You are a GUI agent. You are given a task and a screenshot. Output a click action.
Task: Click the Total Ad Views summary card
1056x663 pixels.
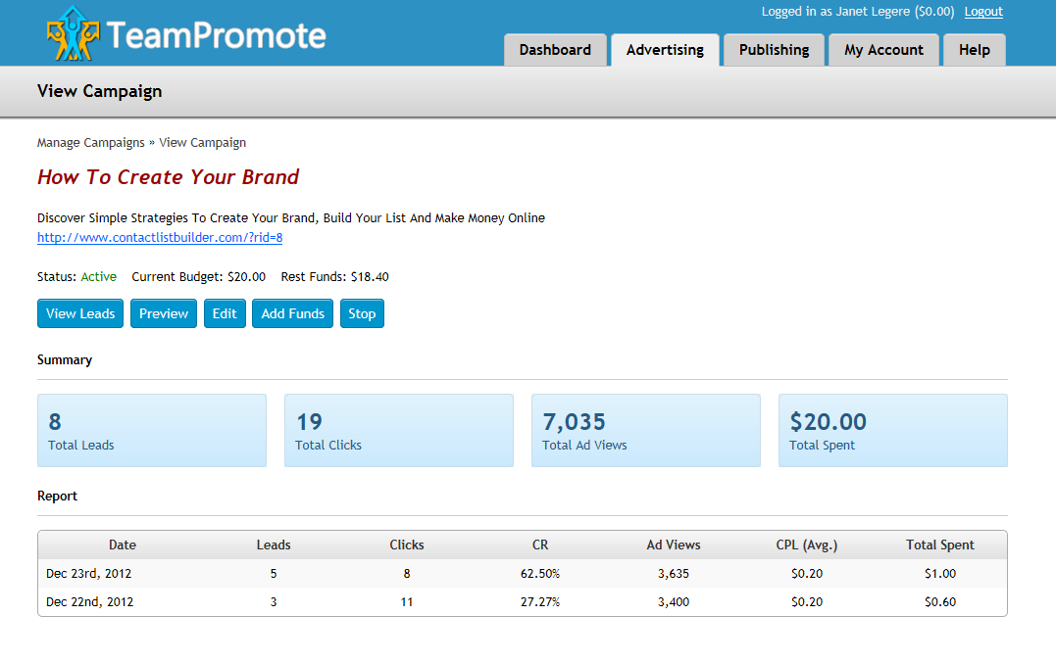coord(646,430)
